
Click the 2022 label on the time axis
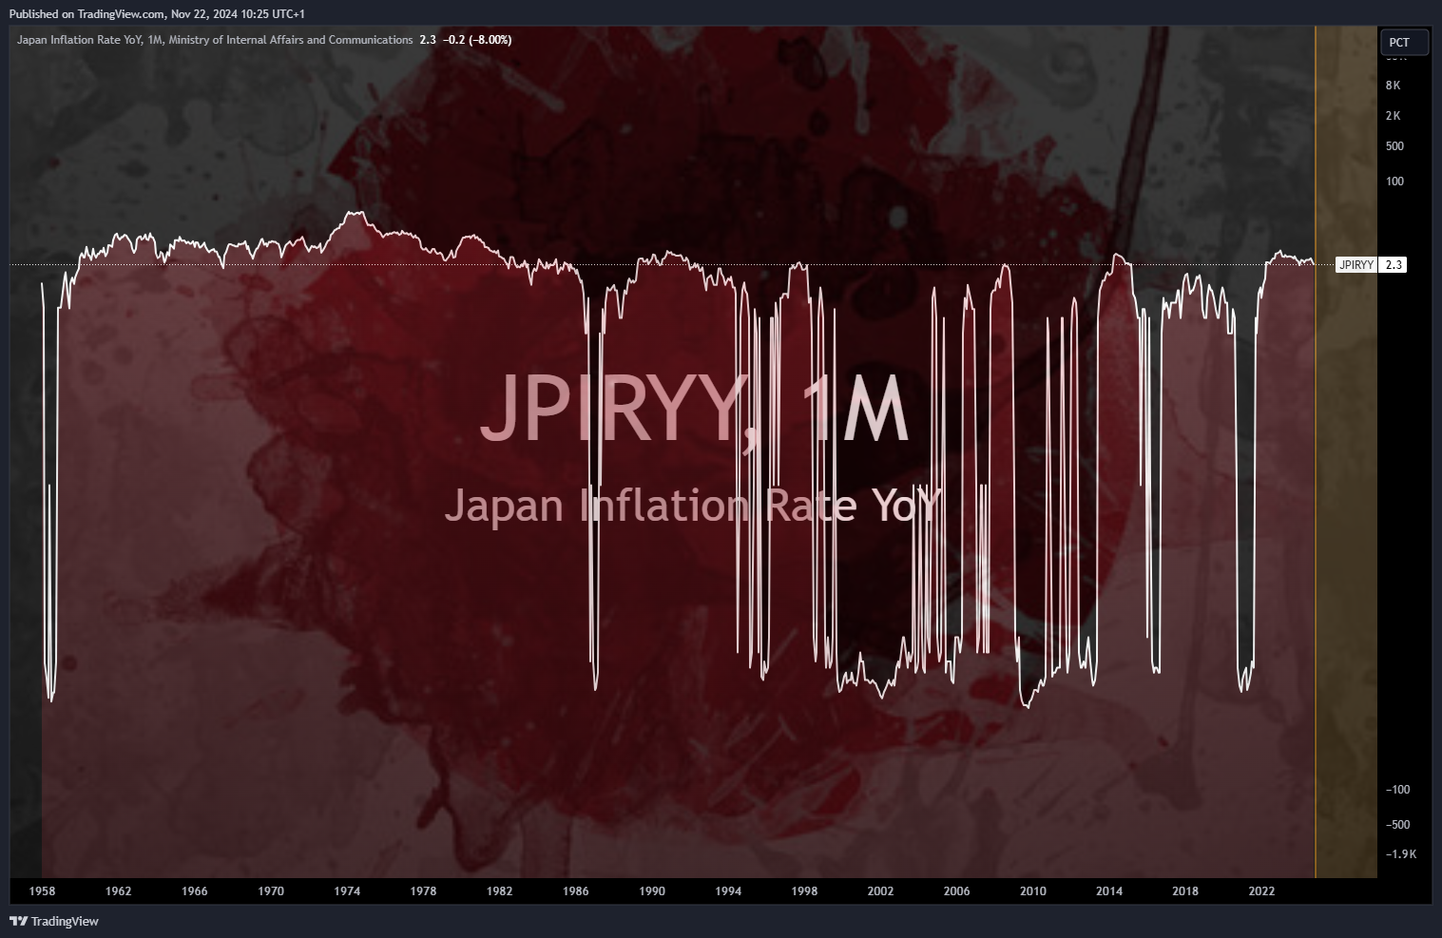(1261, 891)
